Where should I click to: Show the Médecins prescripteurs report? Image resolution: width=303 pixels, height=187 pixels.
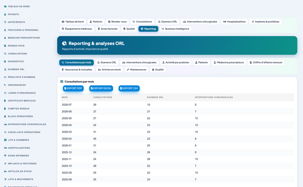[229, 62]
